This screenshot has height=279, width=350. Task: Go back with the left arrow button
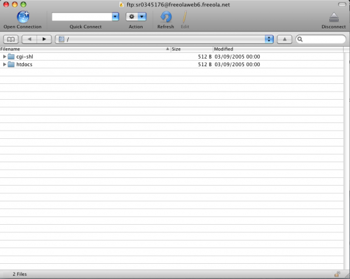29,39
